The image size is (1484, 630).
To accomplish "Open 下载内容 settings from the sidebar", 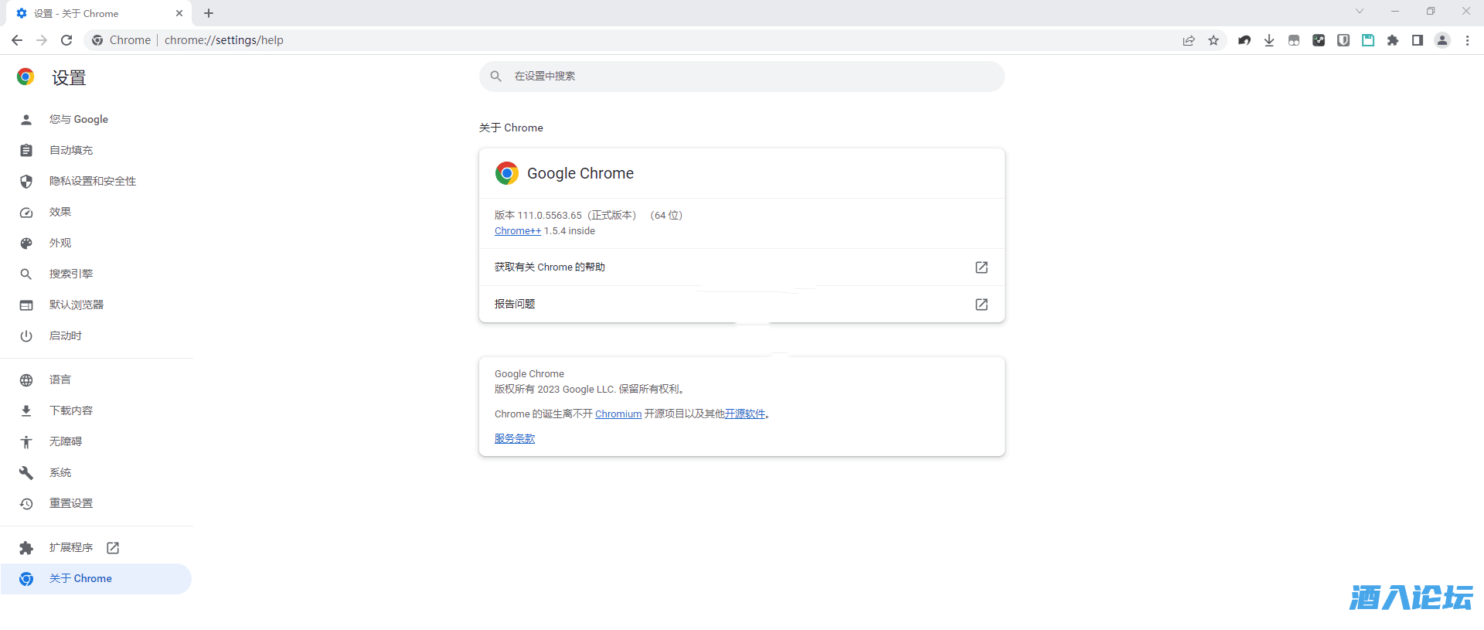I will (71, 410).
